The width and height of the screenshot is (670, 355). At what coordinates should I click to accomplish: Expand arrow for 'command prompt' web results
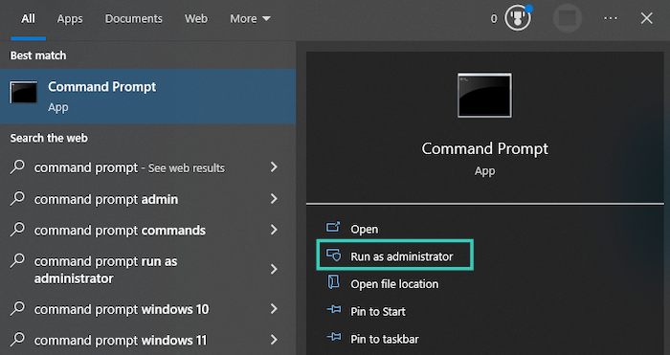point(275,167)
